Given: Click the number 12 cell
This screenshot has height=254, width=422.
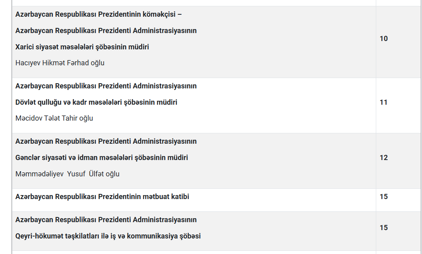Looking at the screenshot, I should 384,158.
